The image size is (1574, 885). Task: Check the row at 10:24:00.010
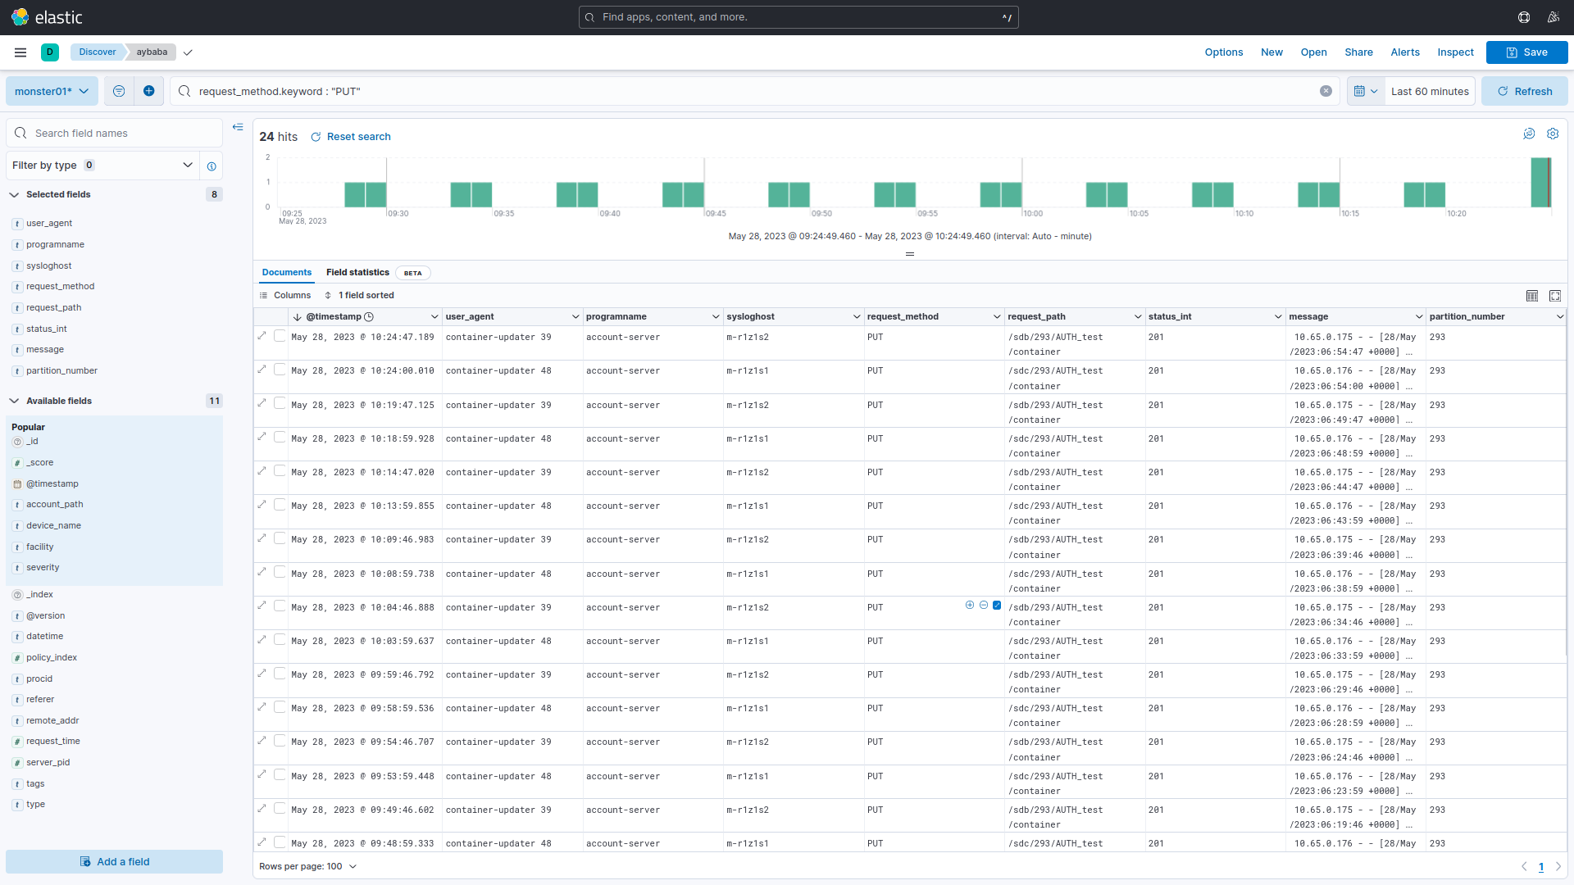tap(280, 370)
